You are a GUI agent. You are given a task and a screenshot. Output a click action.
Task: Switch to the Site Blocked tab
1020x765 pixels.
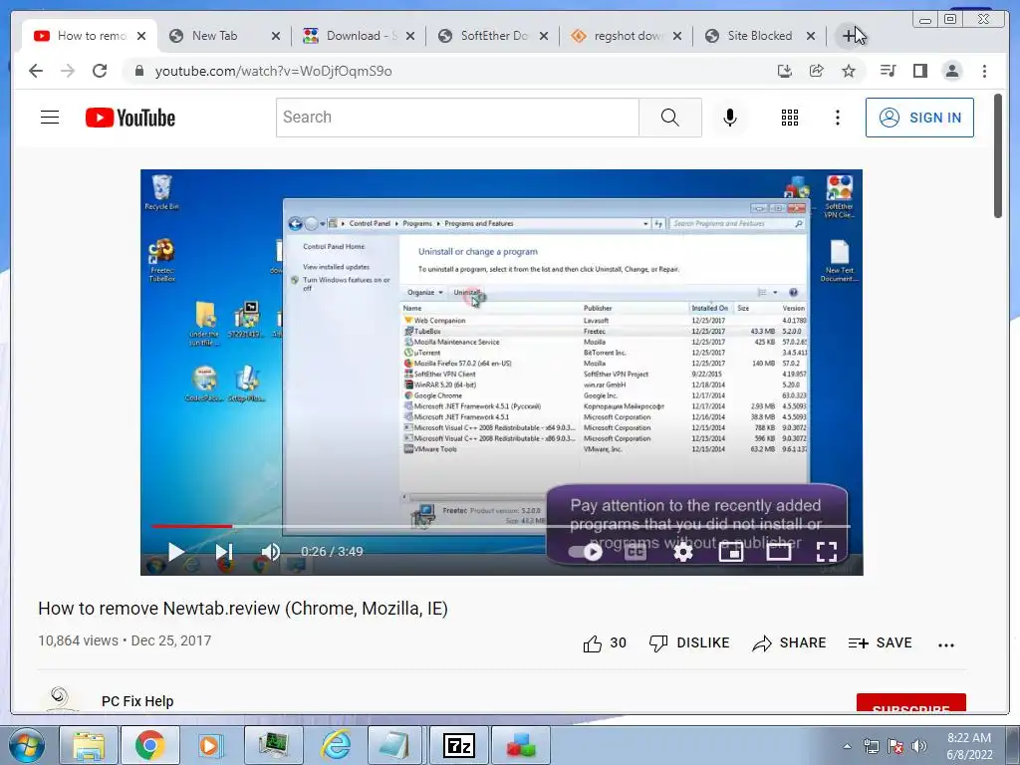click(x=759, y=36)
